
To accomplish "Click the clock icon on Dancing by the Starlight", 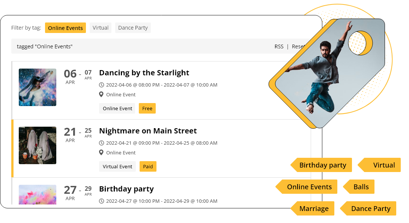I will [101, 85].
